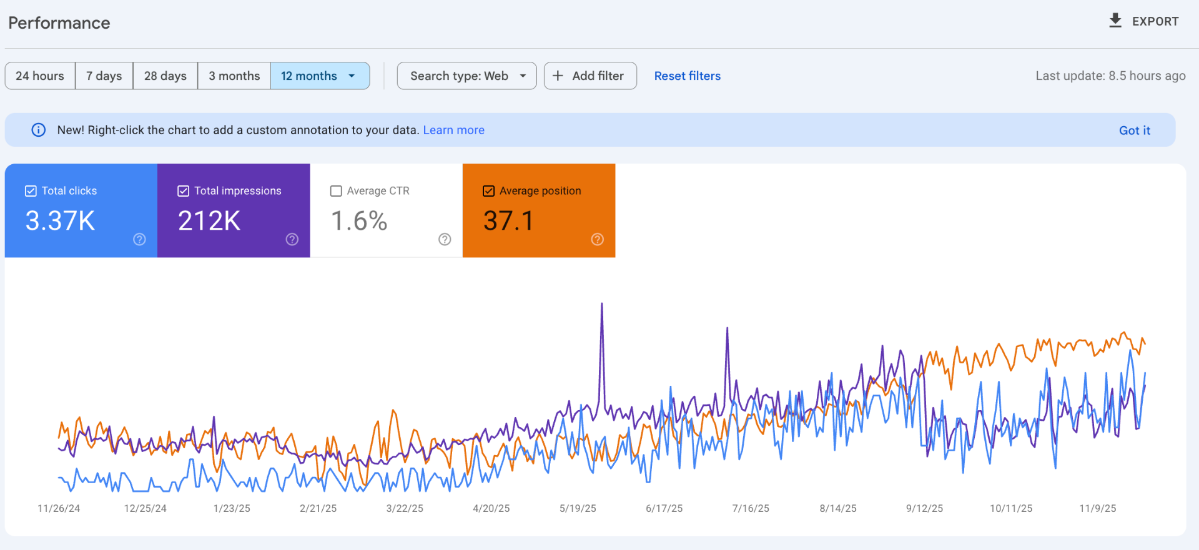The height and width of the screenshot is (550, 1199).
Task: Open the help icon on Total impressions card
Action: click(x=292, y=239)
